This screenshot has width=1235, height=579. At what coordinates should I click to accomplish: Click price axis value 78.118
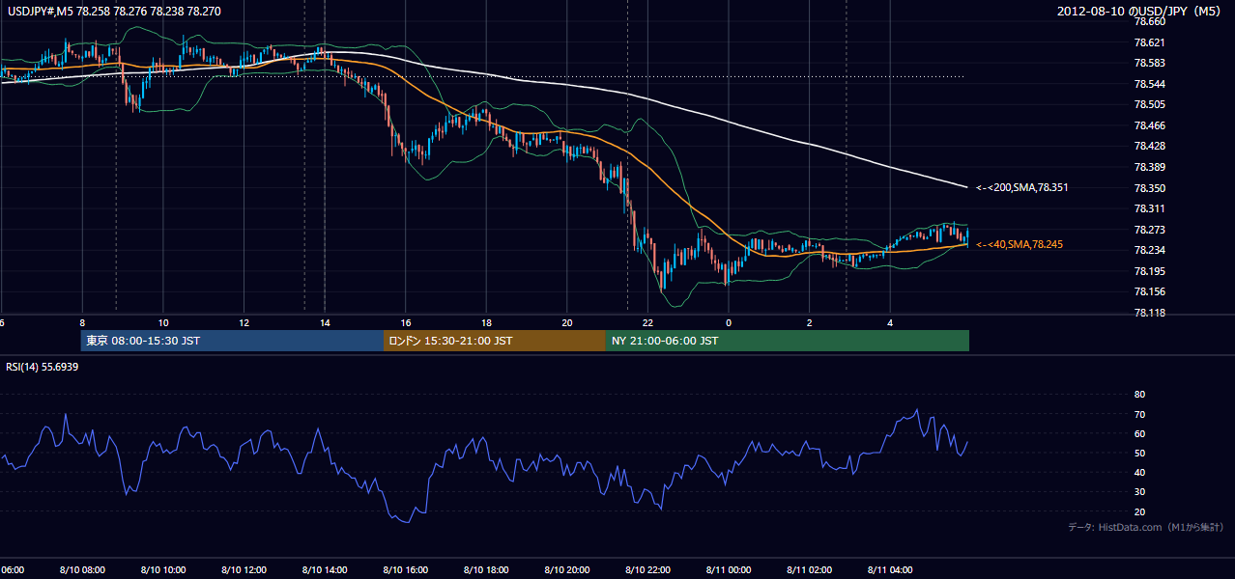(1149, 313)
